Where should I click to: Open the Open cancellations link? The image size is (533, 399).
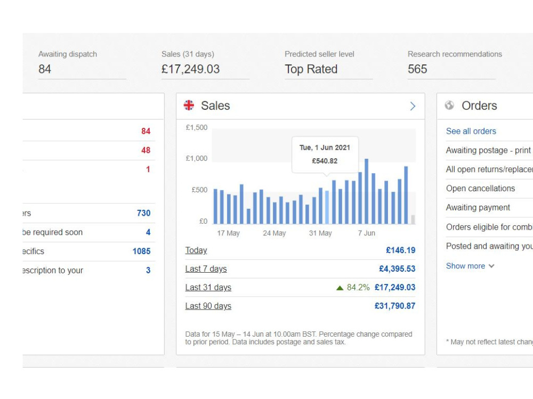point(480,188)
